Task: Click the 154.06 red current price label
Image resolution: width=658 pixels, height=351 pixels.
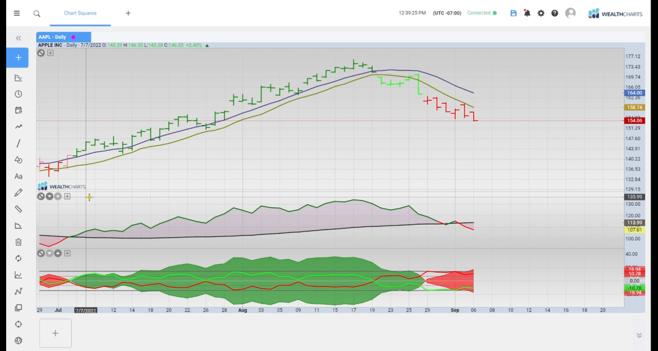Action: point(634,120)
